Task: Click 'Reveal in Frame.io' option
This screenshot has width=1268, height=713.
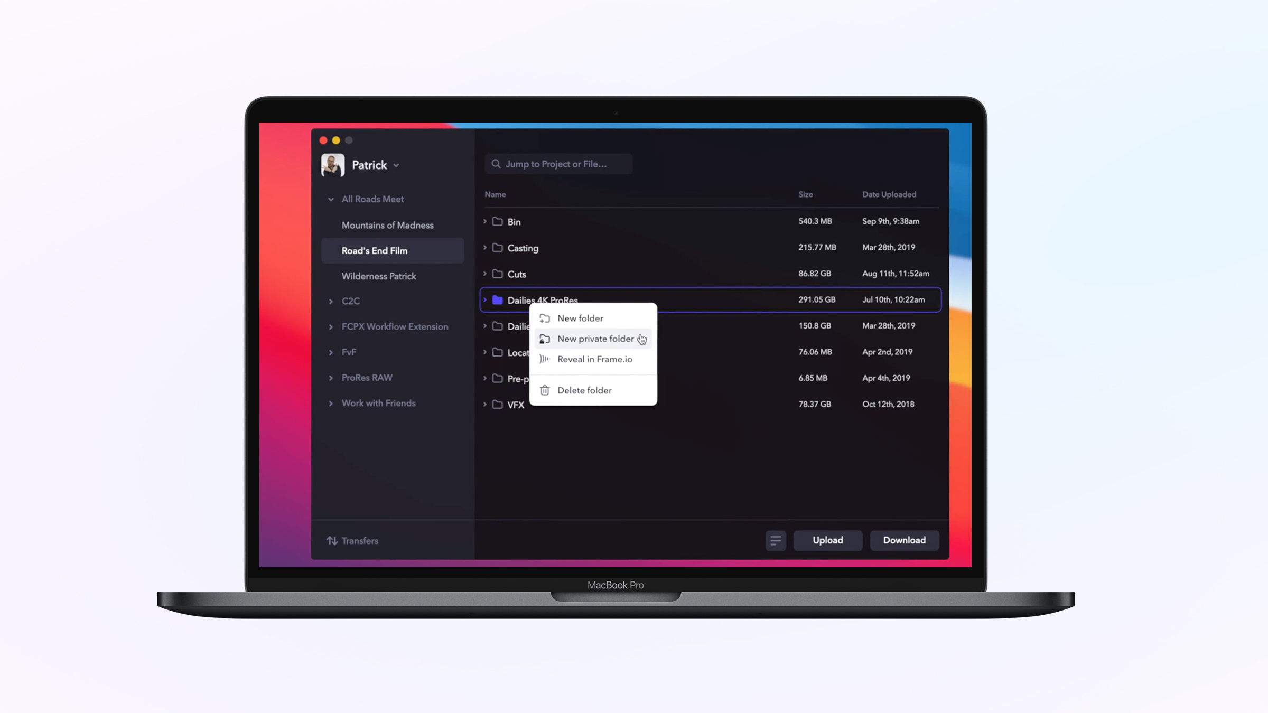Action: tap(595, 359)
